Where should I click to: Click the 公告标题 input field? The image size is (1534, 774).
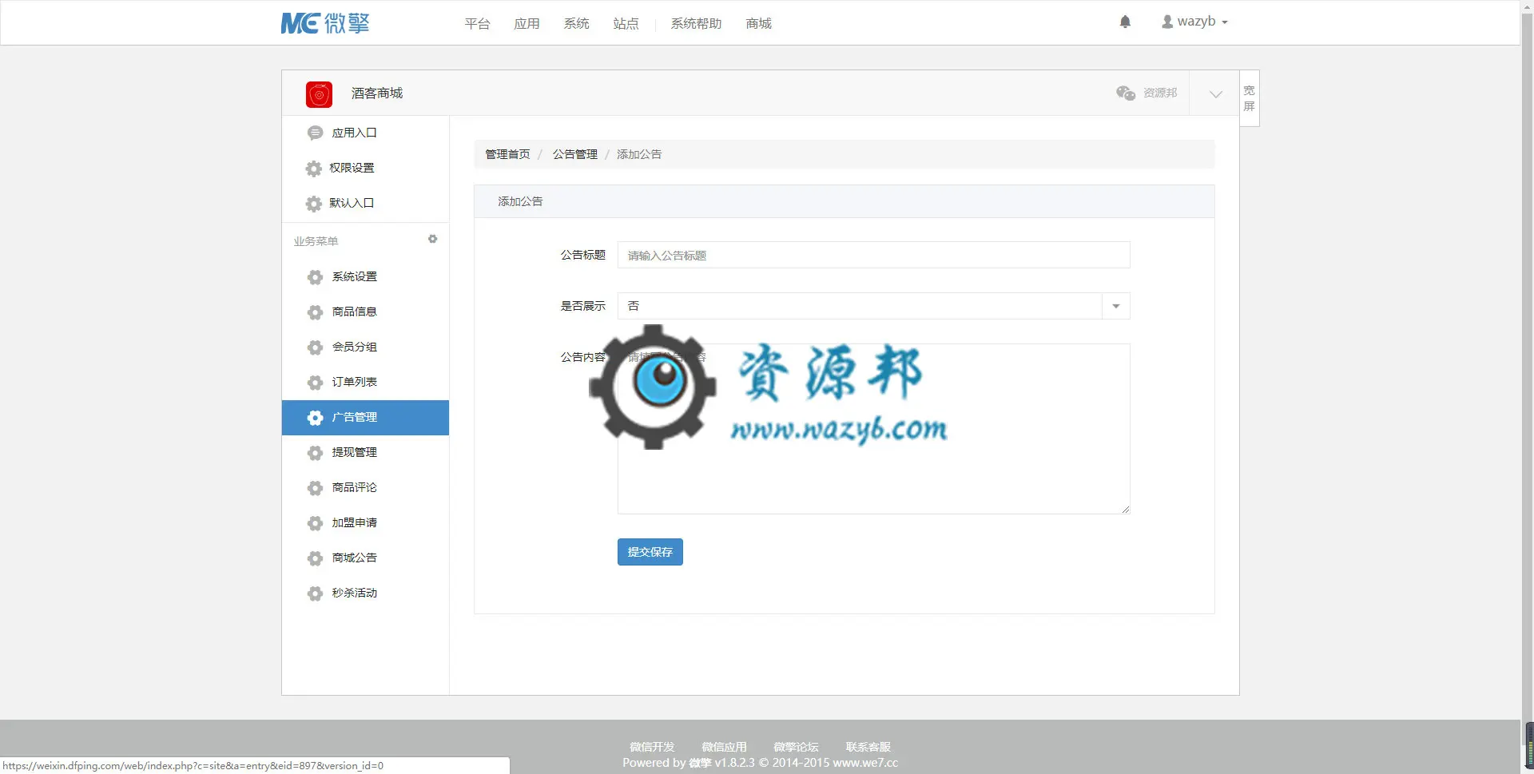(x=874, y=255)
